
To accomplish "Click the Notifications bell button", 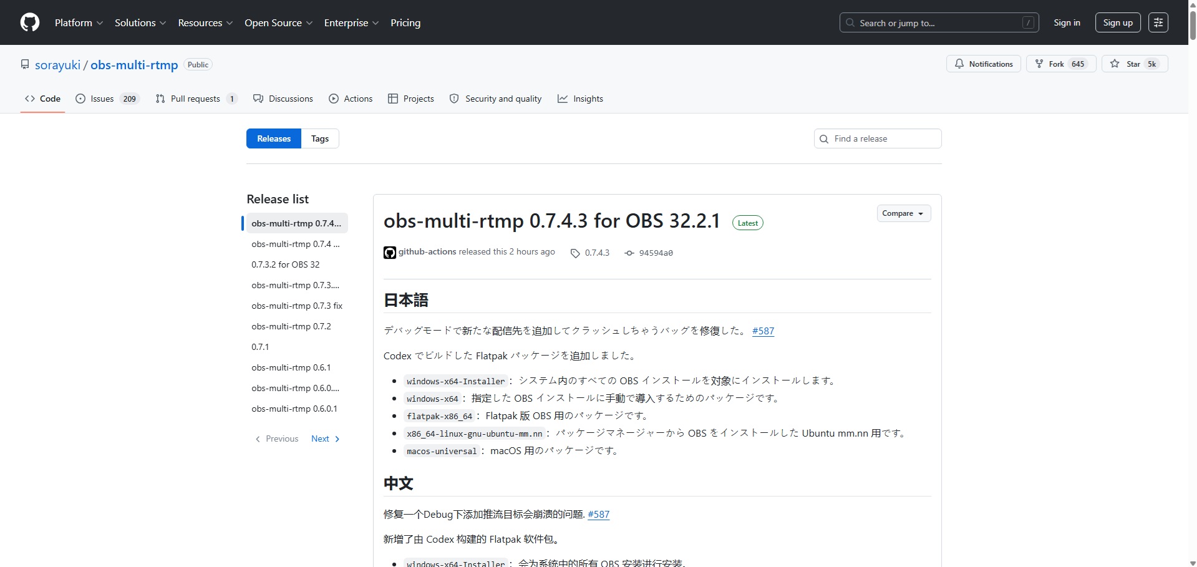I will 984,64.
